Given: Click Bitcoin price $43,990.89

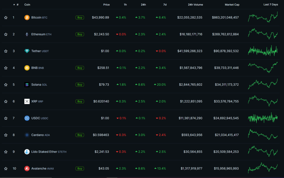Looking at the screenshot, I should coord(100,17).
